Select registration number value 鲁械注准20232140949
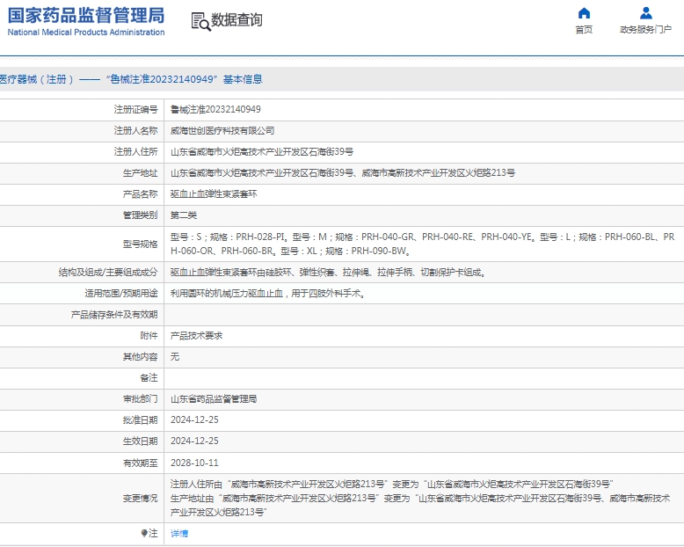The height and width of the screenshot is (547, 684). point(215,109)
